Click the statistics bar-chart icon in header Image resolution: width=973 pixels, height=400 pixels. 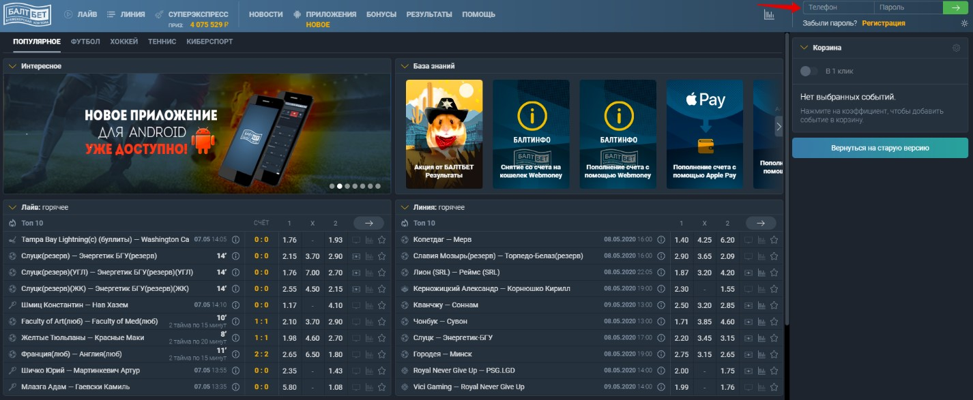769,15
